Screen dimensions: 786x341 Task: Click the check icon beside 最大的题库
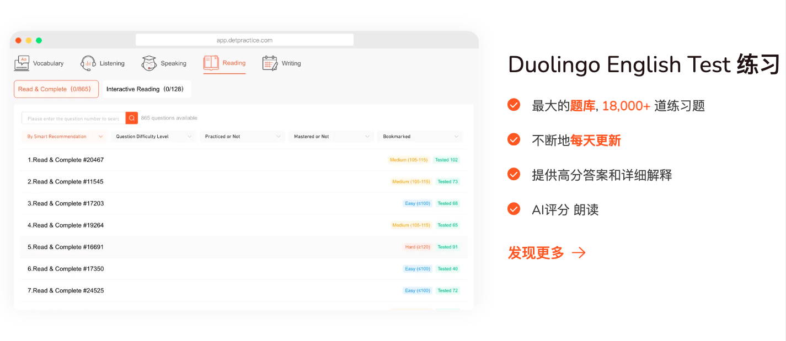[x=514, y=105]
